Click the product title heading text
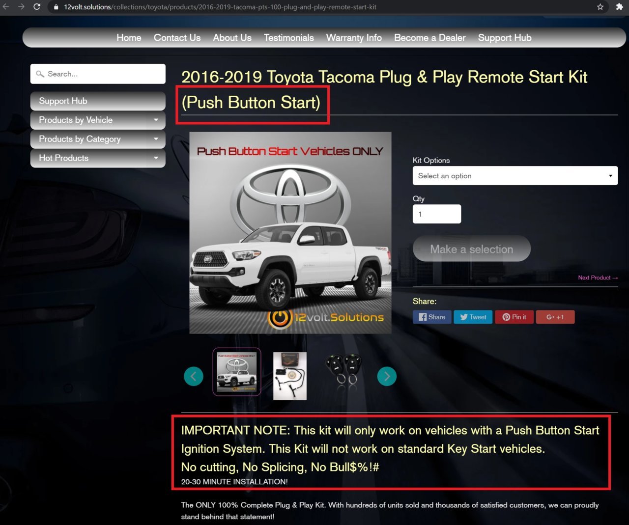Screen dimensions: 629x525 [384, 89]
